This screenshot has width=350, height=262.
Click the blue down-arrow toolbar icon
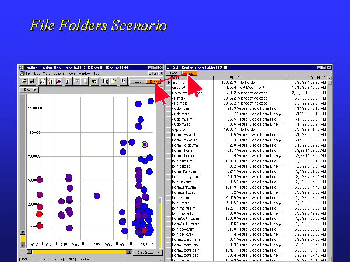68,82
